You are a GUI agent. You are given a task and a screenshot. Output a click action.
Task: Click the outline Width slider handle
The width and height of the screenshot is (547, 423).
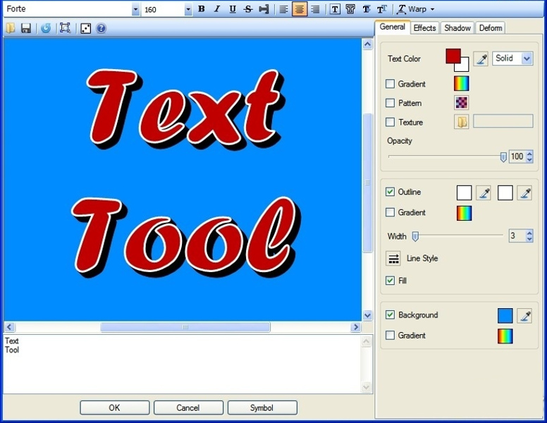[415, 236]
